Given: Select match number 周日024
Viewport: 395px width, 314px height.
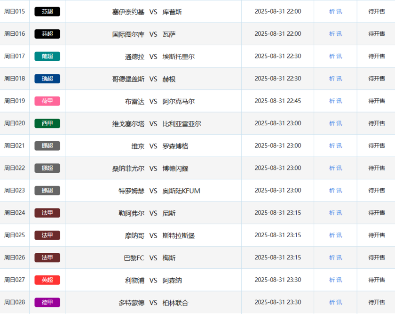Looking at the screenshot, I should [15, 213].
